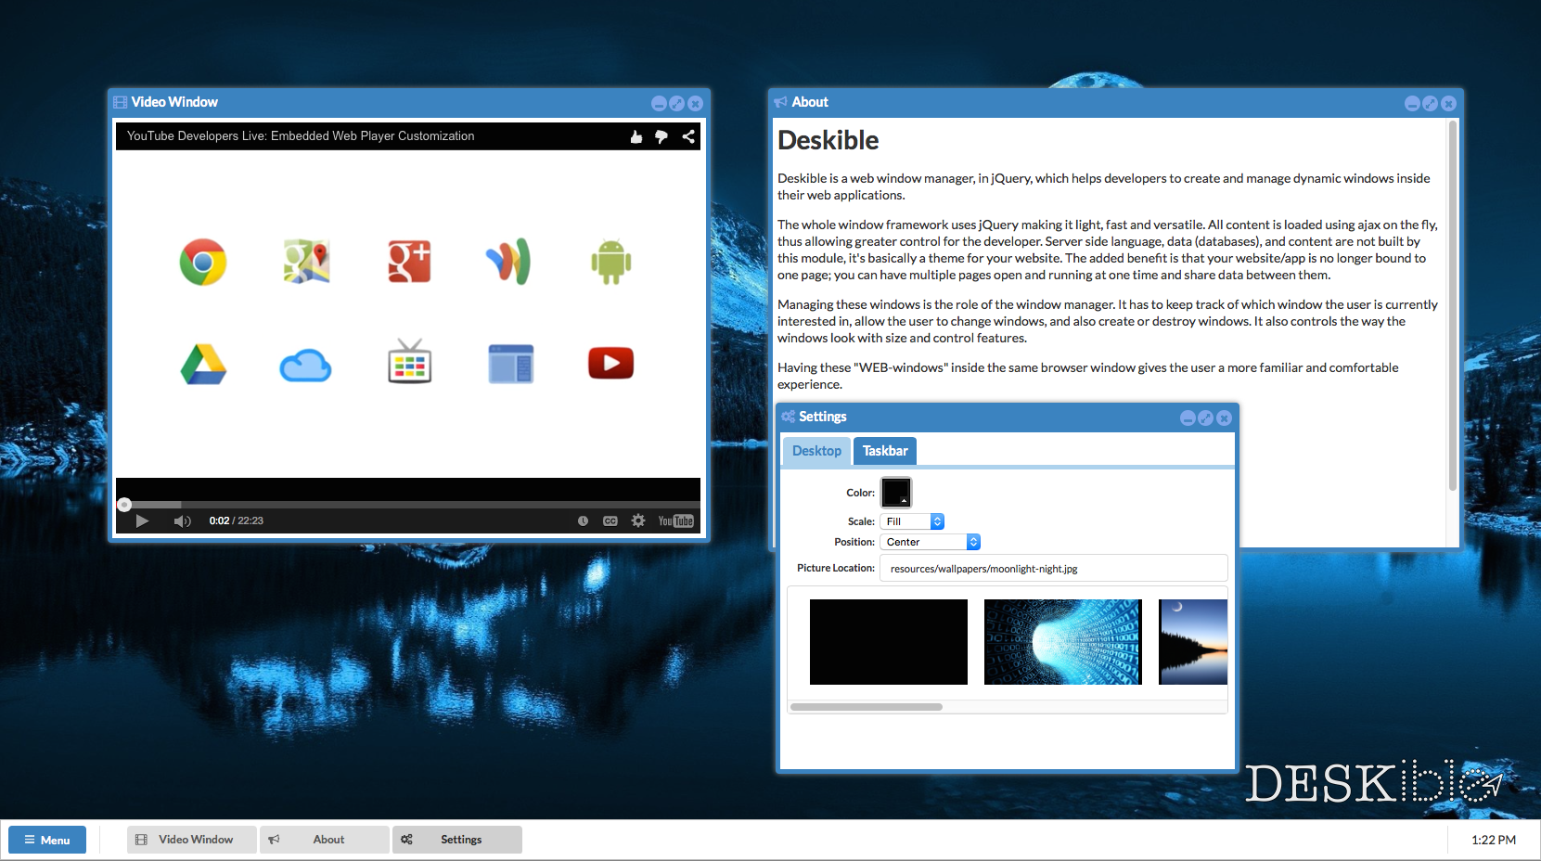Open the share options on the YouTube video

tap(688, 136)
